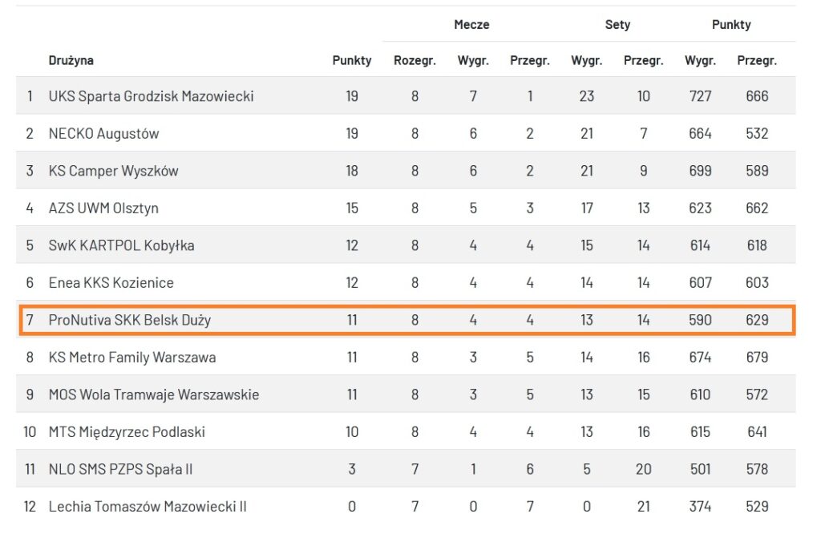821x542 pixels.
Task: Sort by the Punkty column header beside Drużyna
Action: point(352,60)
